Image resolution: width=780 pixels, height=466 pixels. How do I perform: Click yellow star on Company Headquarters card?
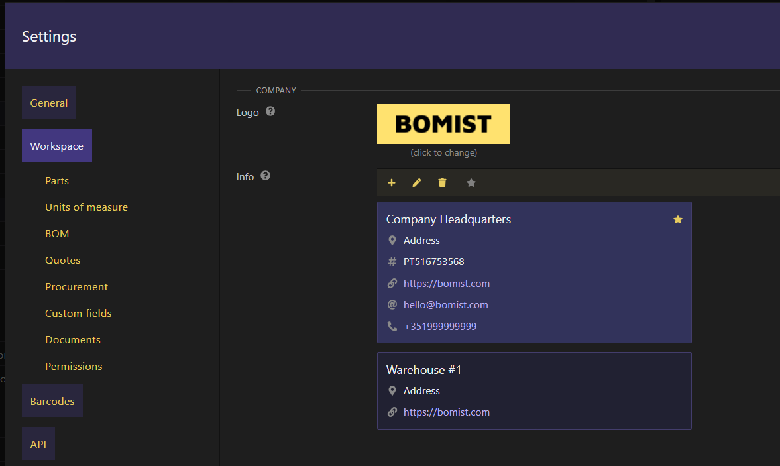pos(677,219)
